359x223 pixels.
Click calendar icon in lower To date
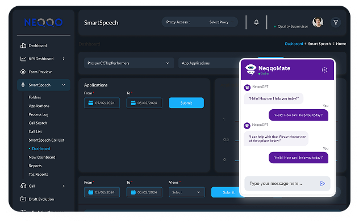coord(133,192)
